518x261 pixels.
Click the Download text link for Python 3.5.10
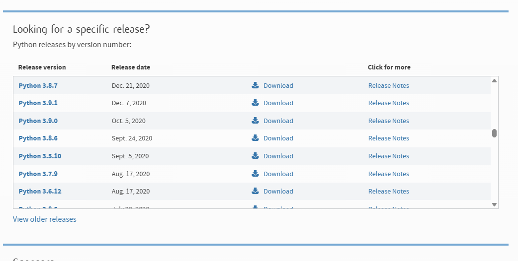(x=278, y=156)
